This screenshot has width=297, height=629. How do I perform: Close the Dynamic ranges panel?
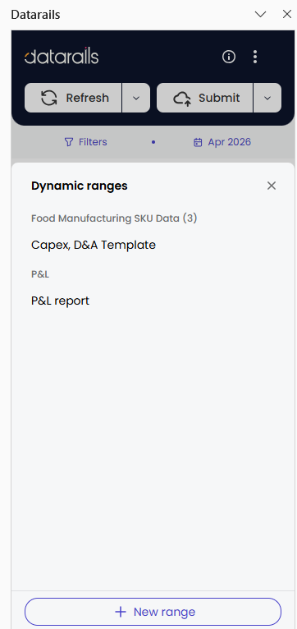tap(272, 186)
